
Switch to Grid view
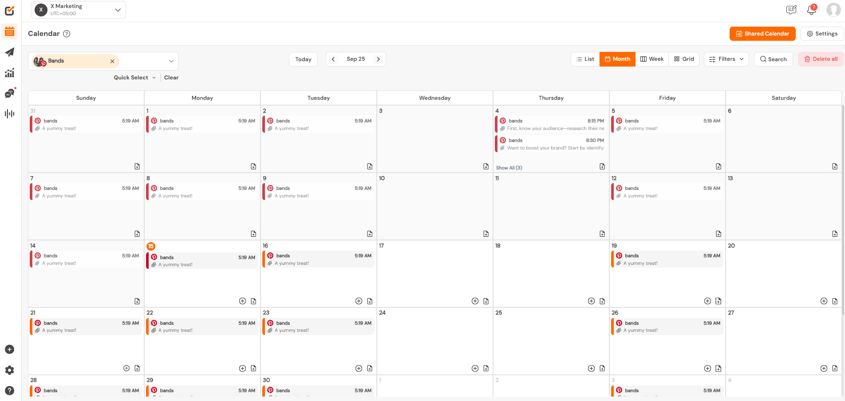[683, 59]
